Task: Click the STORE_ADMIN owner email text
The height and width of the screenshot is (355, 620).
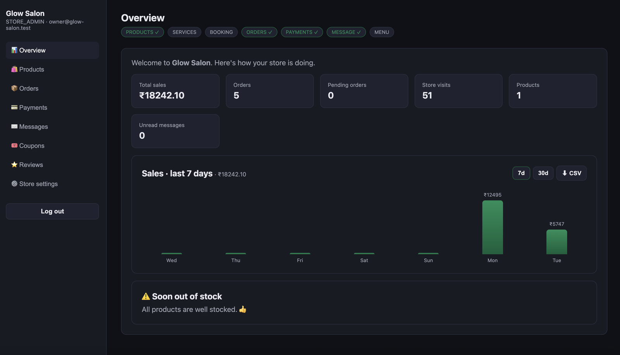Action: point(45,25)
